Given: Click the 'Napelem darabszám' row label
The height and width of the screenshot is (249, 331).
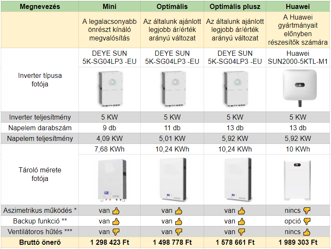Looking at the screenshot, I should (40, 128).
